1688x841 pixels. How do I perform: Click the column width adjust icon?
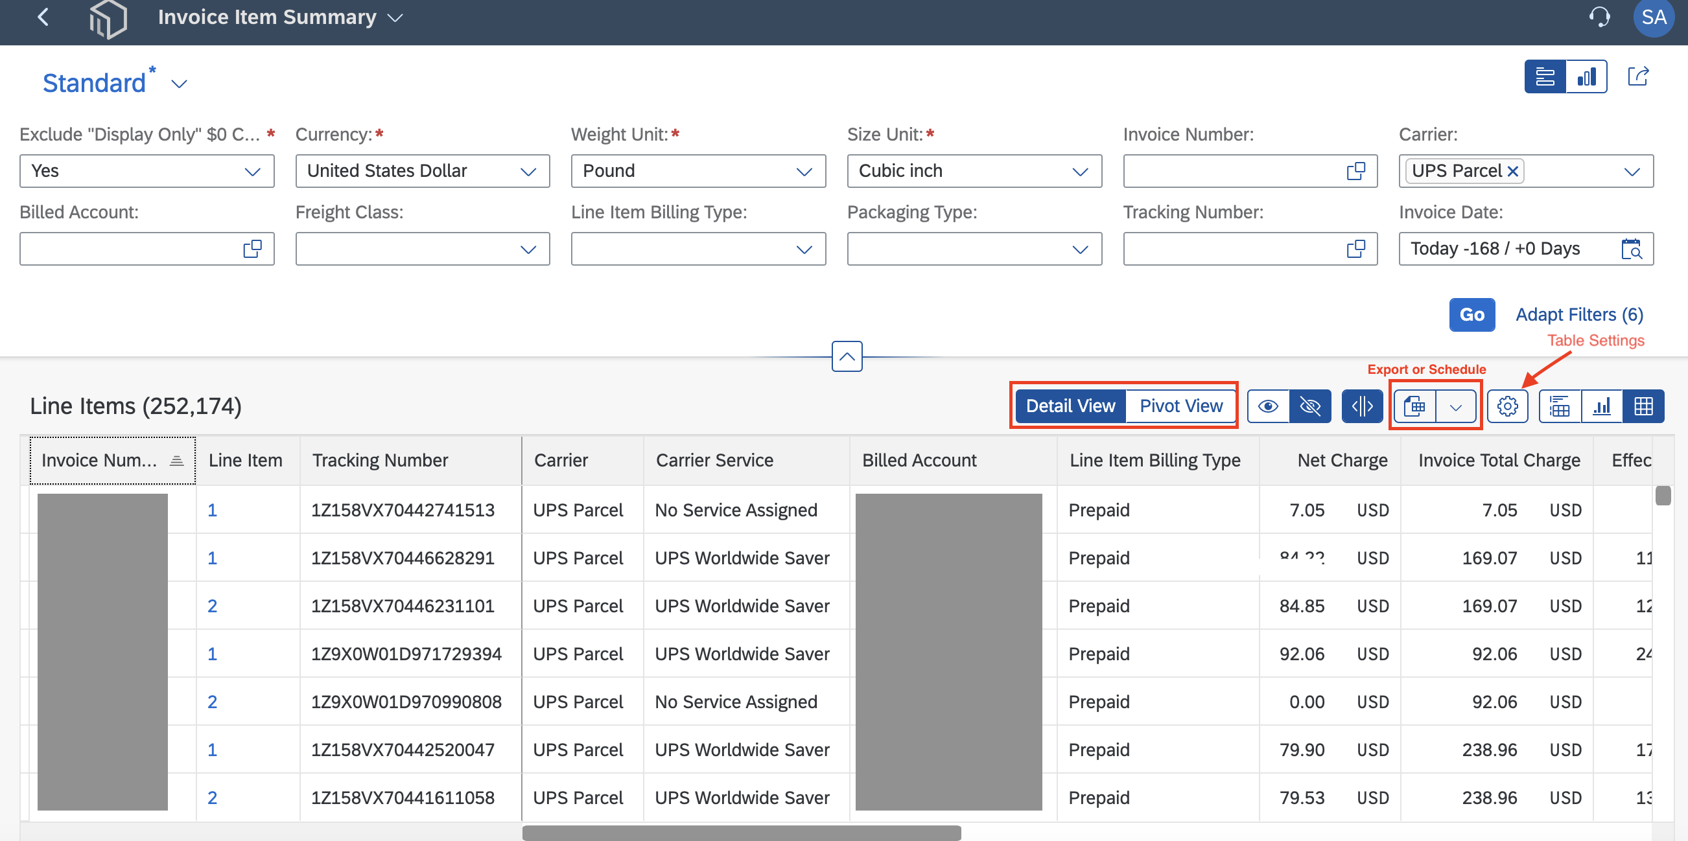1362,406
